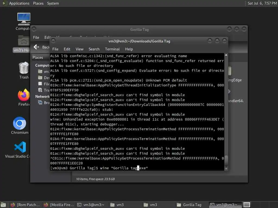Open the terminal View menu
The width and height of the screenshot is (278, 208).
(x=80, y=49)
